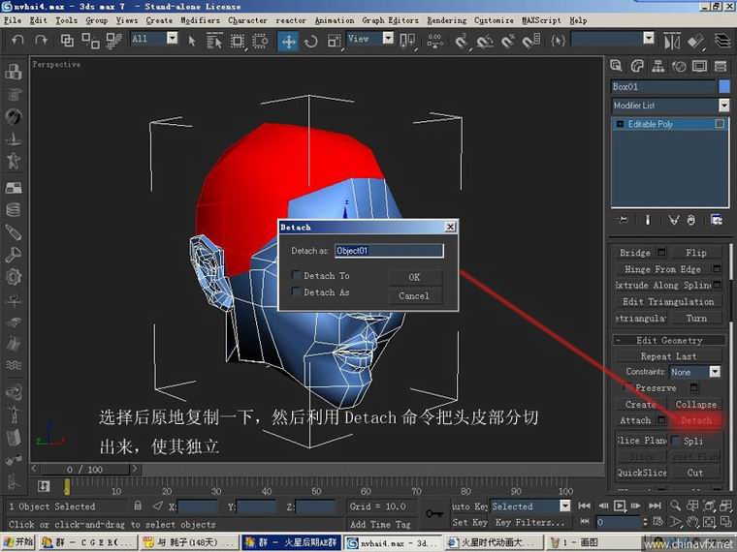737x552 pixels.
Task: Click the Collapse button
Action: [696, 404]
